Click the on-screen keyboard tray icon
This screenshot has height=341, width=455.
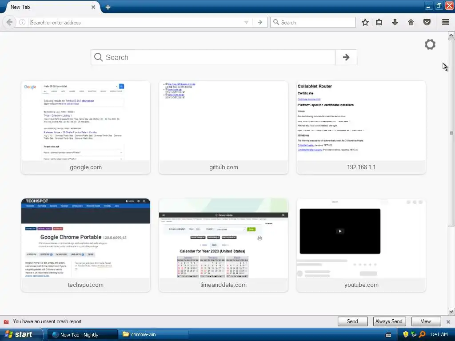pos(388,335)
